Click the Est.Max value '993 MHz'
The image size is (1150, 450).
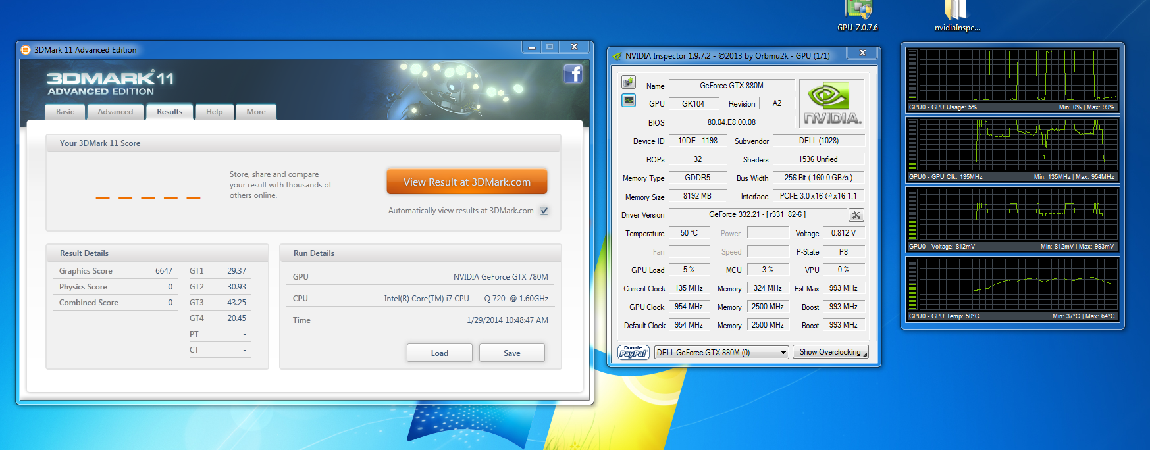coord(843,288)
